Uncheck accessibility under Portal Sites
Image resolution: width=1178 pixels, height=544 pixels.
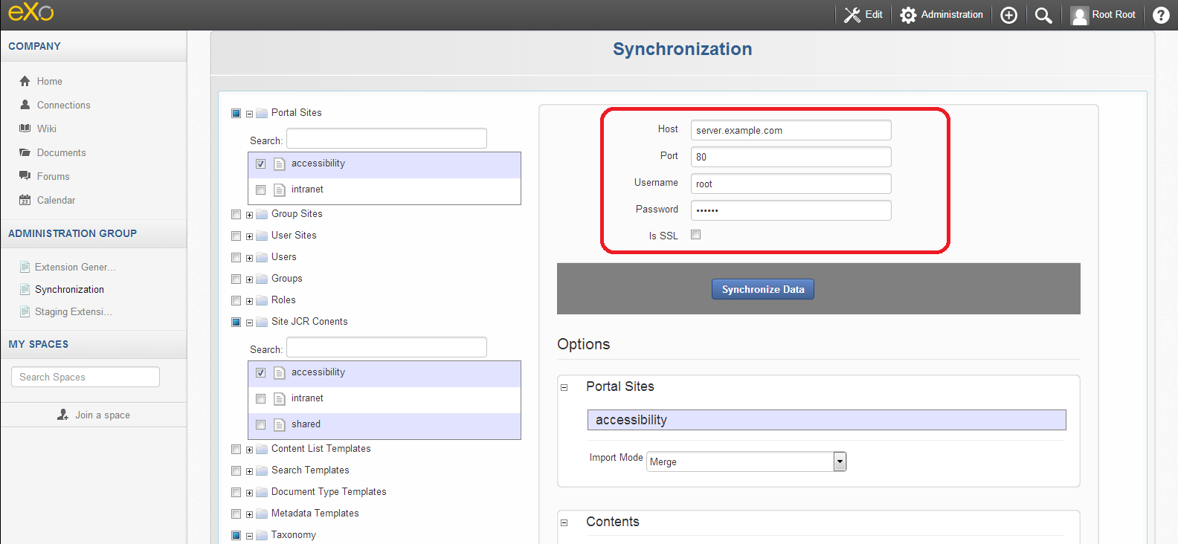[x=260, y=163]
